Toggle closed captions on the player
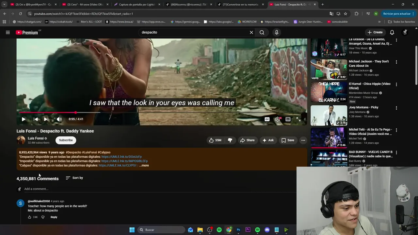This screenshot has width=418, height=235. 267,119
